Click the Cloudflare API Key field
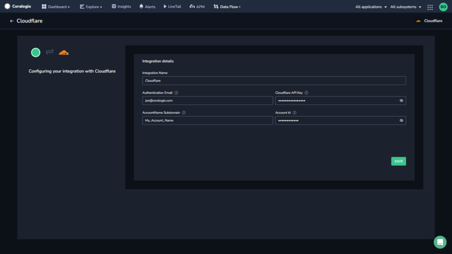Image resolution: width=452 pixels, height=254 pixels. coord(340,100)
